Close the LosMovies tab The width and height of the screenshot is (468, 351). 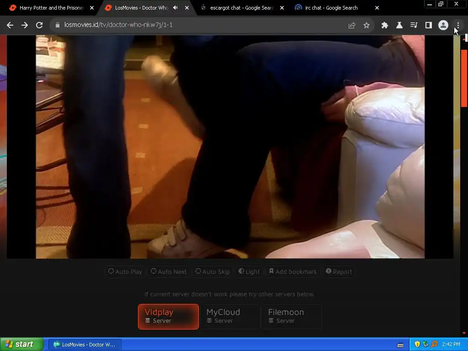[187, 8]
